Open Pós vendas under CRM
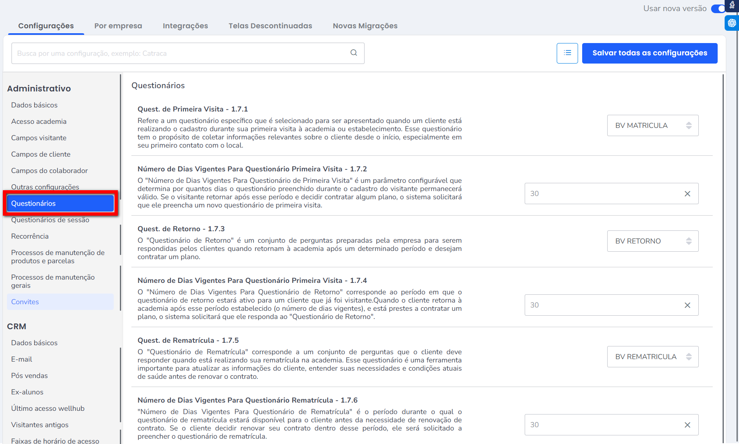 [x=29, y=376]
